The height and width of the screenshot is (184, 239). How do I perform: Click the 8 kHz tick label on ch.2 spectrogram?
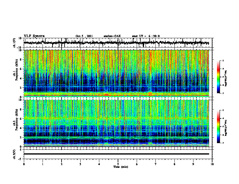[x=21, y=109]
